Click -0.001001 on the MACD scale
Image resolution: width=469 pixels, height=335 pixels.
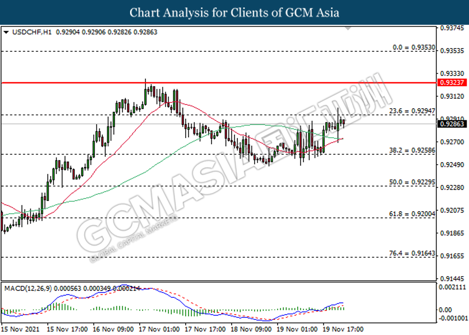[x=453, y=318]
